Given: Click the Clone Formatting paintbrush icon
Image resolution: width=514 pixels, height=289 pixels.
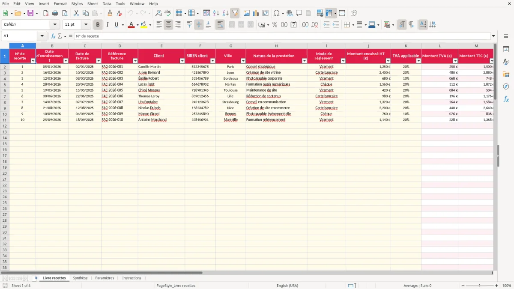Looking at the screenshot, I should (110, 13).
